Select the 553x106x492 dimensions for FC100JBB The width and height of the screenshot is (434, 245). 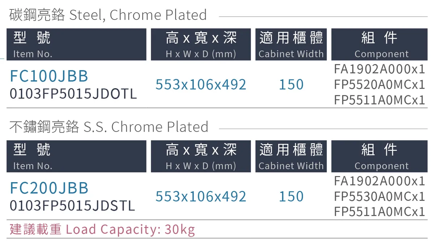[201, 85]
